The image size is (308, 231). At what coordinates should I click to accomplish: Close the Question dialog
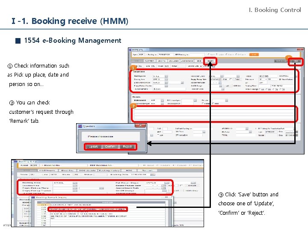click(x=140, y=125)
